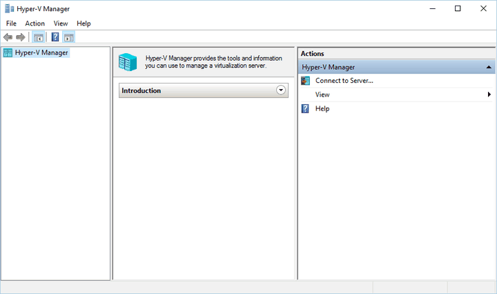Image resolution: width=497 pixels, height=294 pixels.
Task: Click the Connect to Server icon
Action: [x=305, y=81]
